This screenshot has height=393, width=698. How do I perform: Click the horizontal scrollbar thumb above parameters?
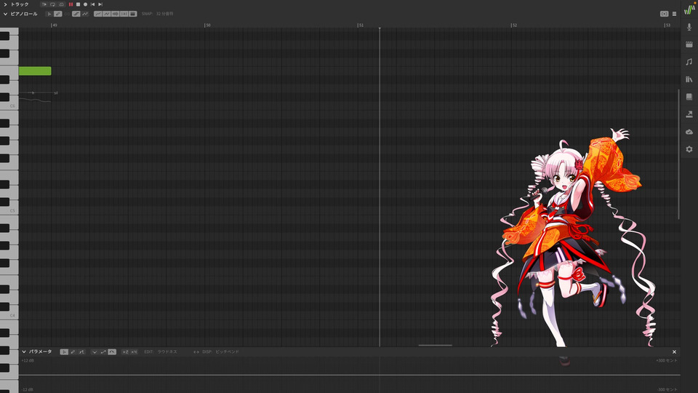pyautogui.click(x=436, y=345)
